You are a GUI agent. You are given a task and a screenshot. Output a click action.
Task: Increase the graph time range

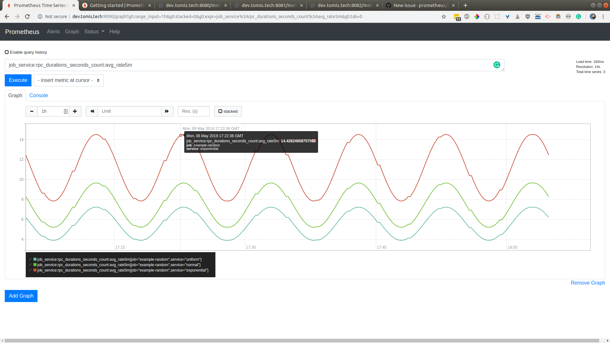(75, 111)
